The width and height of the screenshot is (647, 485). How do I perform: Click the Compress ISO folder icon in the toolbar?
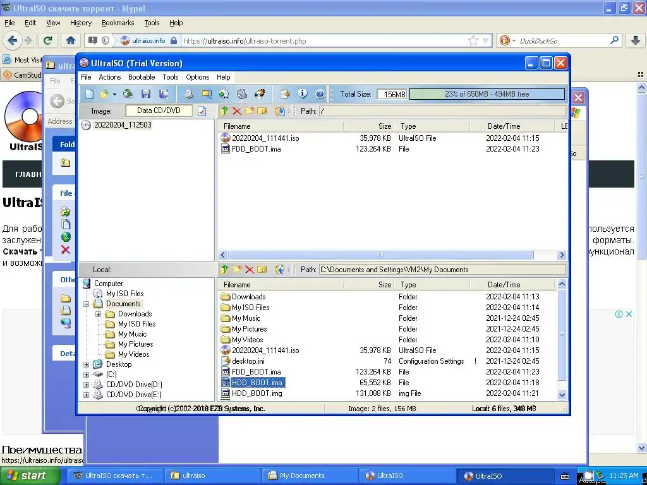click(207, 94)
